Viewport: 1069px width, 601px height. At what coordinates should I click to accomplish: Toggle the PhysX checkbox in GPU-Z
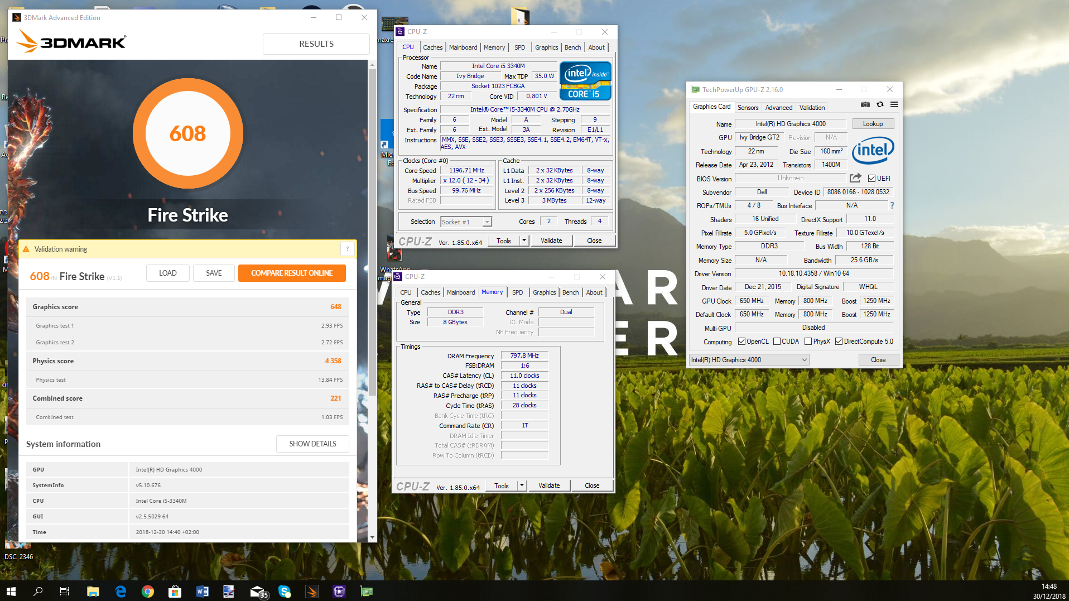click(x=808, y=342)
